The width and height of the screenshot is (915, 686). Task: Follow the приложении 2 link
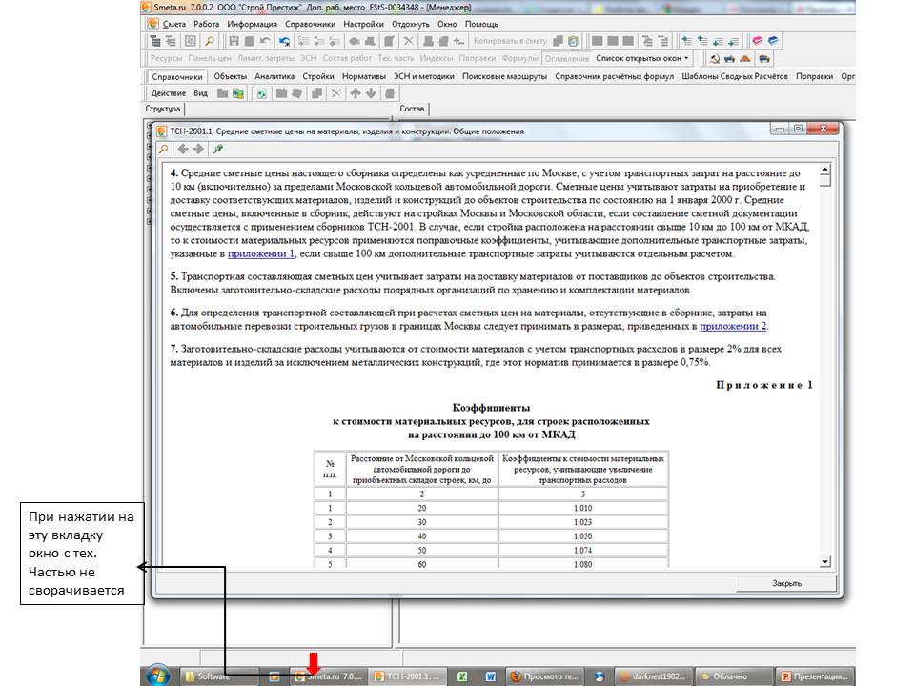tap(734, 326)
